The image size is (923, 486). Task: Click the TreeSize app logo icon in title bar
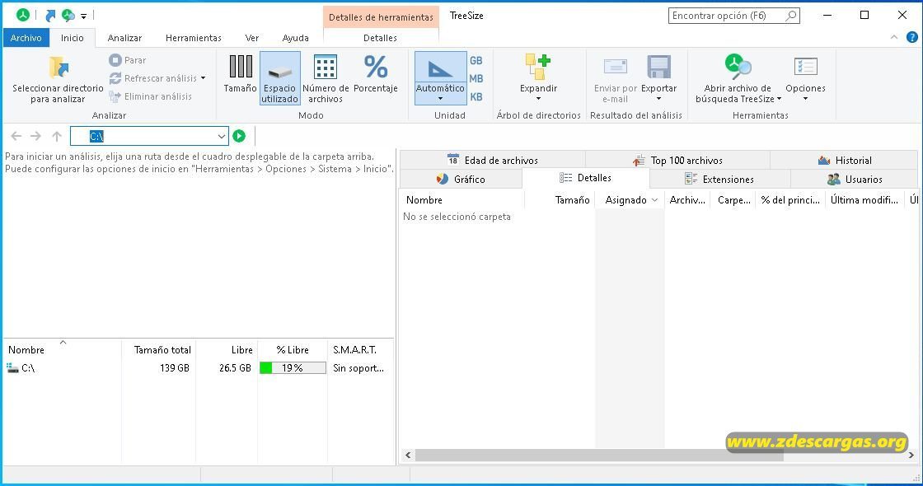[22, 16]
